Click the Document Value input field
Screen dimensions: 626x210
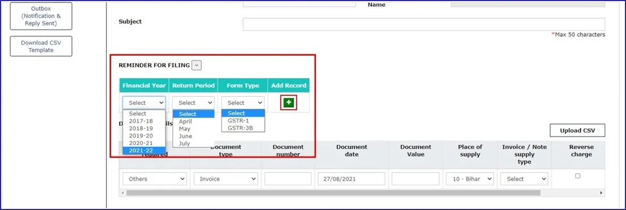pos(415,179)
